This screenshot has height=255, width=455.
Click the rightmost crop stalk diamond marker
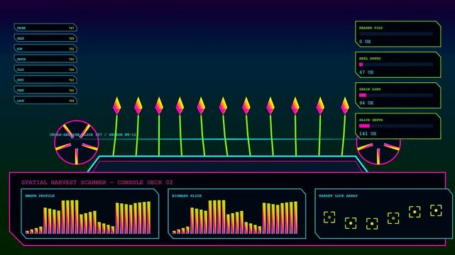click(x=345, y=106)
